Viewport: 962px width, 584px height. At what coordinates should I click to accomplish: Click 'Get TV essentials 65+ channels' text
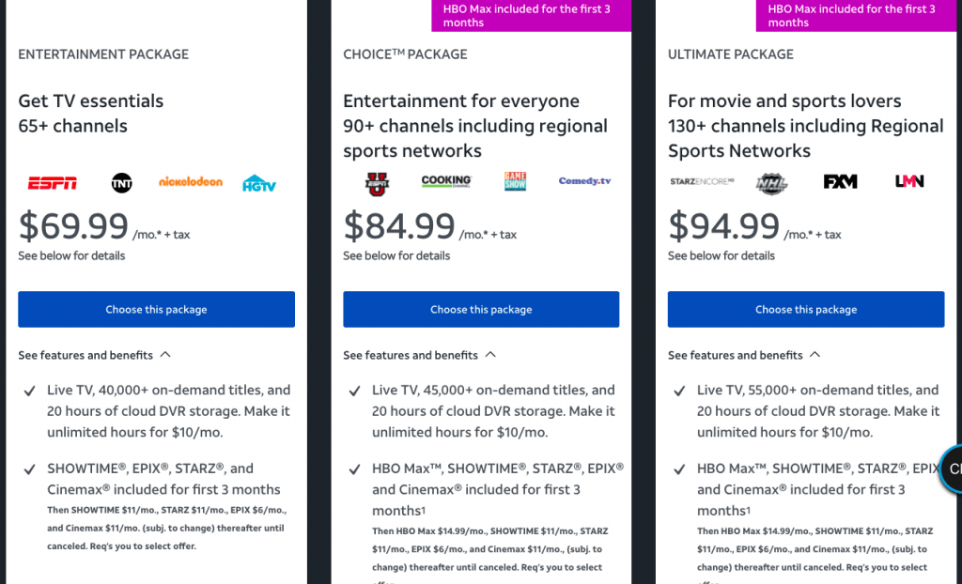pyautogui.click(x=91, y=114)
